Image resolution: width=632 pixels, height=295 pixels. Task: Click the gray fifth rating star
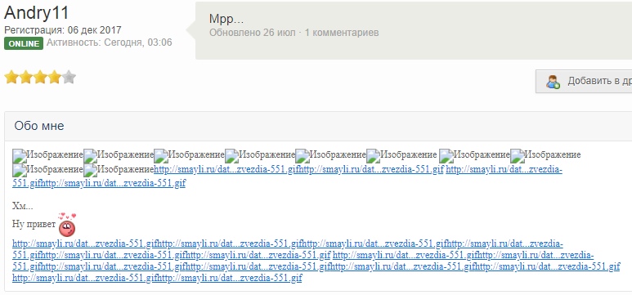click(x=69, y=77)
